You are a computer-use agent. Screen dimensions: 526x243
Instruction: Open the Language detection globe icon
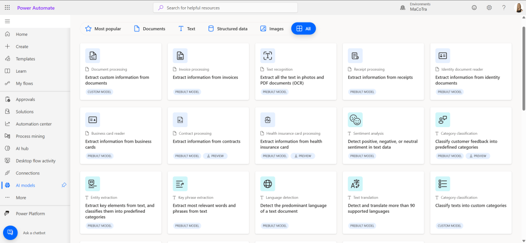pos(268,184)
